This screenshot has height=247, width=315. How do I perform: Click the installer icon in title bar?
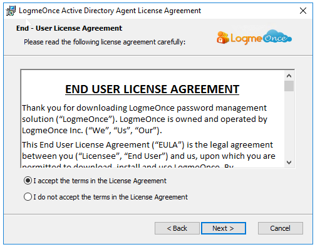(x=11, y=11)
